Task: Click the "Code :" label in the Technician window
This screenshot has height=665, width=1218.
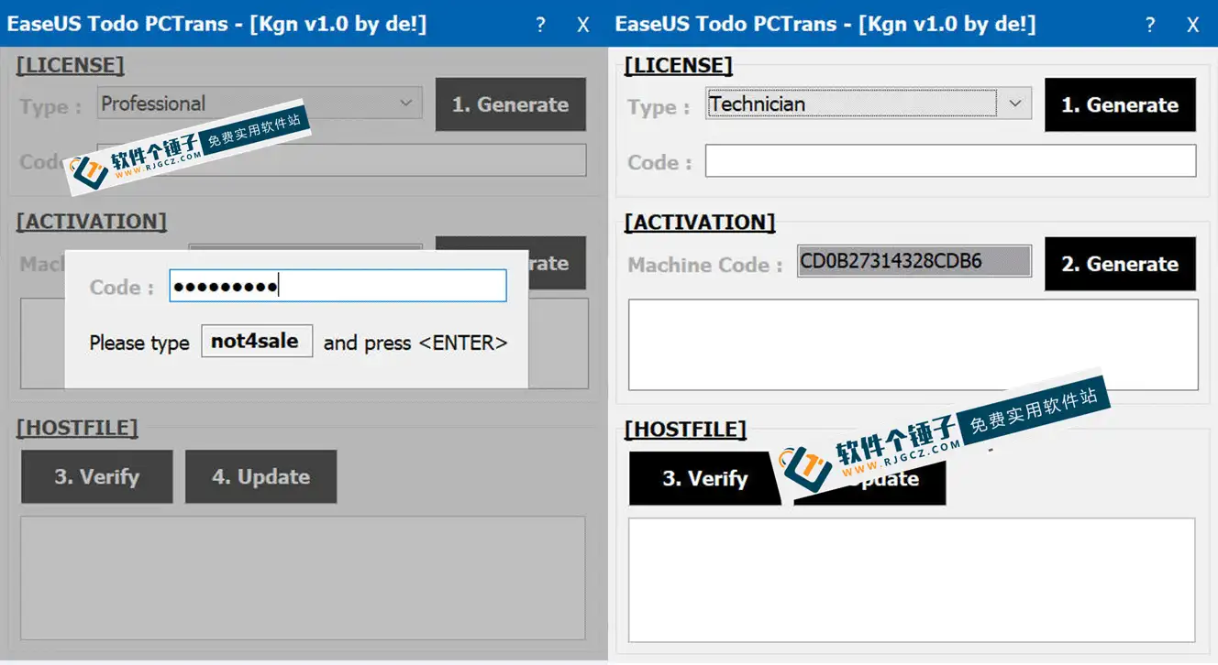Action: (659, 163)
